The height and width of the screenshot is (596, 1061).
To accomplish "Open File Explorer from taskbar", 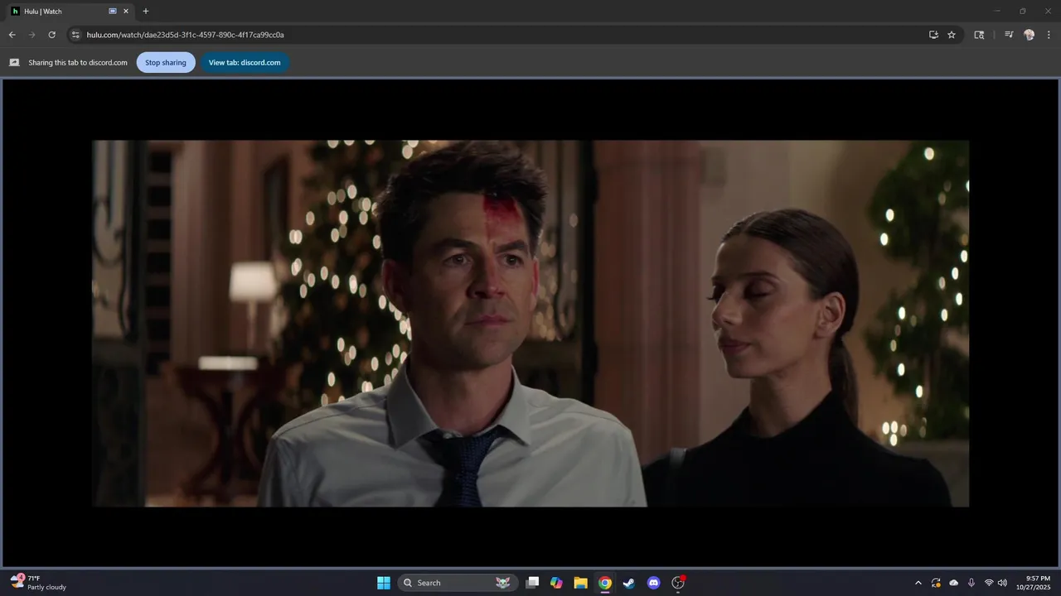I will coord(580,583).
